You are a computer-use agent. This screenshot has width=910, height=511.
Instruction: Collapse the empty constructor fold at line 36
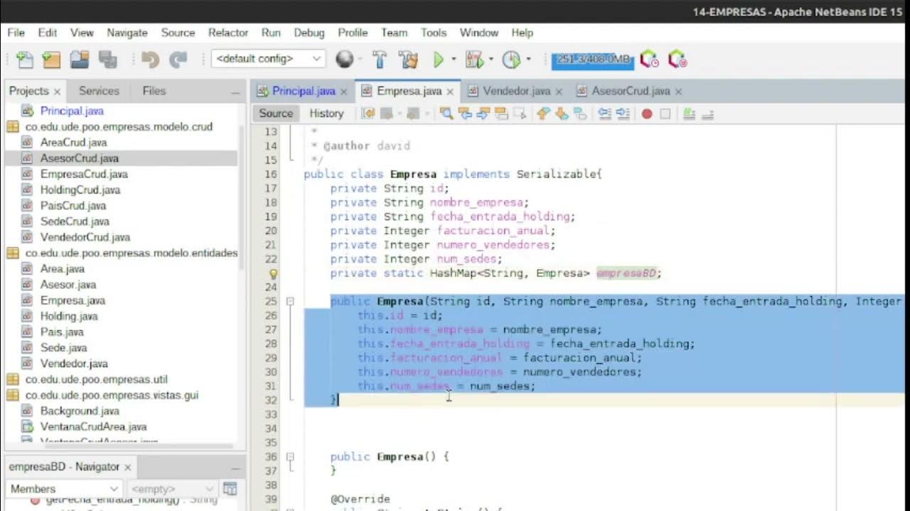click(x=290, y=457)
